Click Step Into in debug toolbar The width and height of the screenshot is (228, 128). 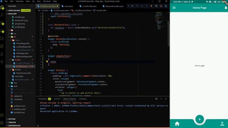click(x=142, y=6)
